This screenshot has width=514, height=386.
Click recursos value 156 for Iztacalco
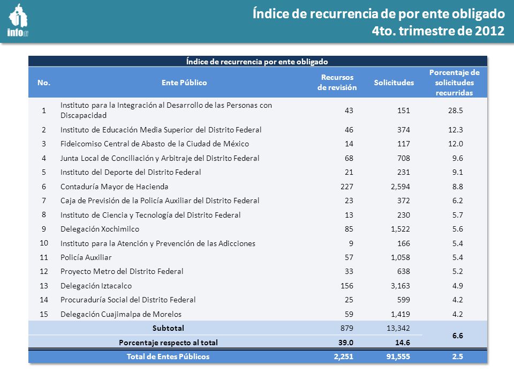click(x=347, y=286)
